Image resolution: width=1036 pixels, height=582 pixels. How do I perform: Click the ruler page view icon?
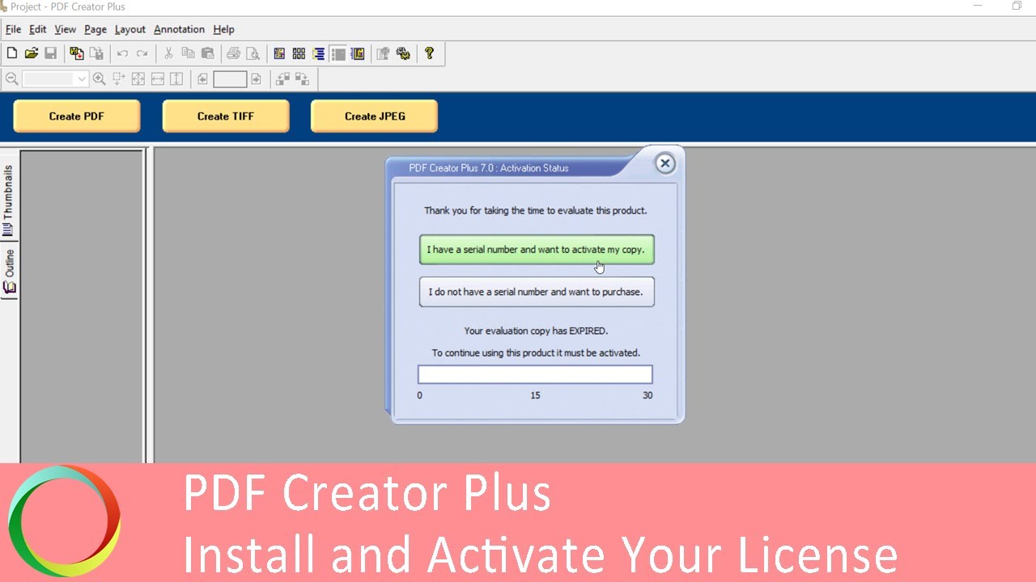tap(358, 53)
